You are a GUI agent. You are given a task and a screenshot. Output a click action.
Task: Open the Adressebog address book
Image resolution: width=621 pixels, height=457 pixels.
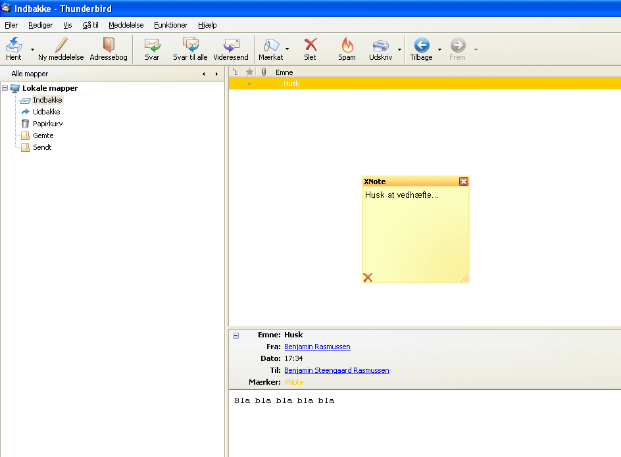click(x=109, y=45)
